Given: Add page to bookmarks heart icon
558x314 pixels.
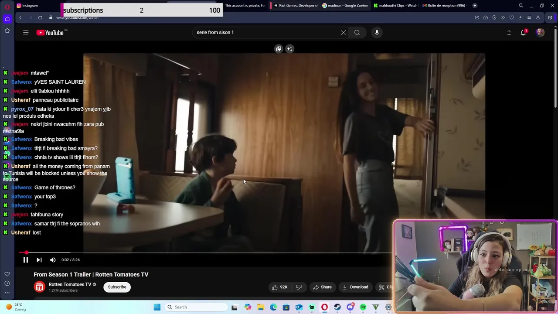Looking at the screenshot, I should [512, 17].
